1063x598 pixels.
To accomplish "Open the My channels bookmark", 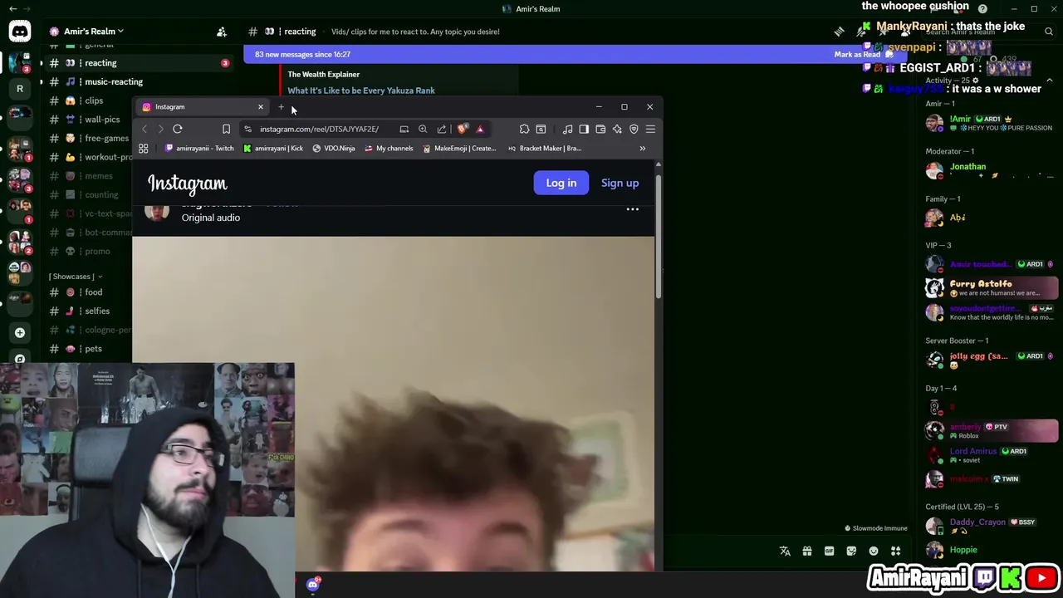I will point(389,148).
